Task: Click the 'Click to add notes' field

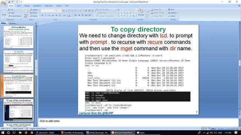Action: [x=138, y=122]
